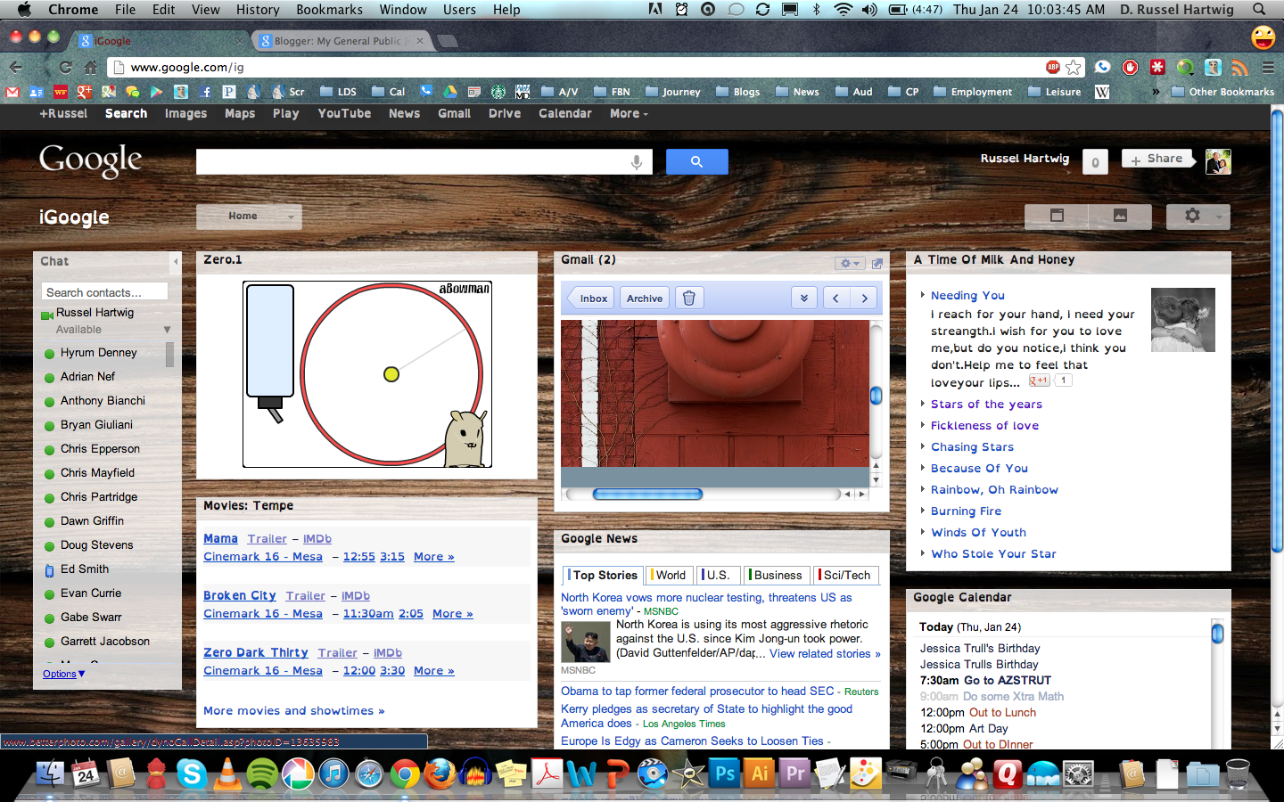This screenshot has height=802, width=1284.
Task: Open Firefox from the Dock
Action: point(440,773)
